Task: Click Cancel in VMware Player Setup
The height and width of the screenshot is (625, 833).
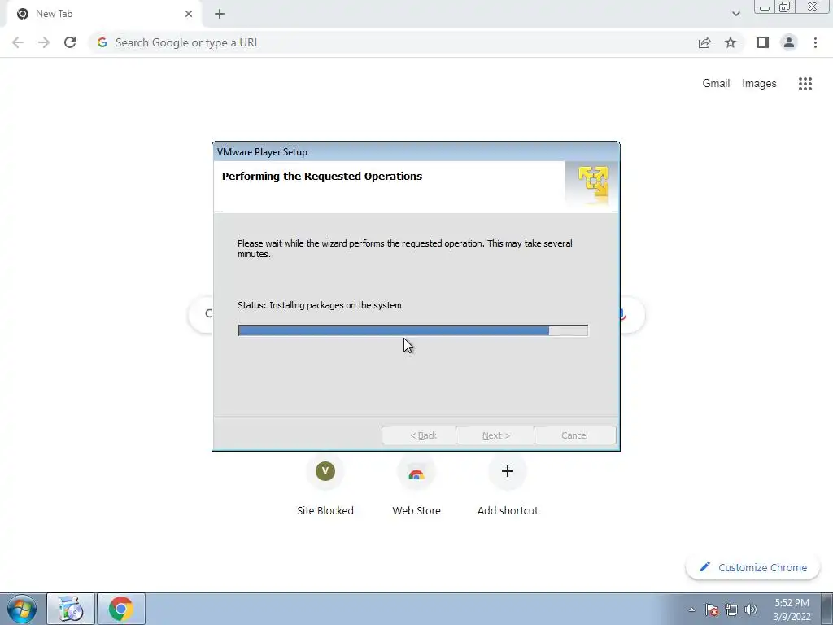Action: [x=575, y=435]
